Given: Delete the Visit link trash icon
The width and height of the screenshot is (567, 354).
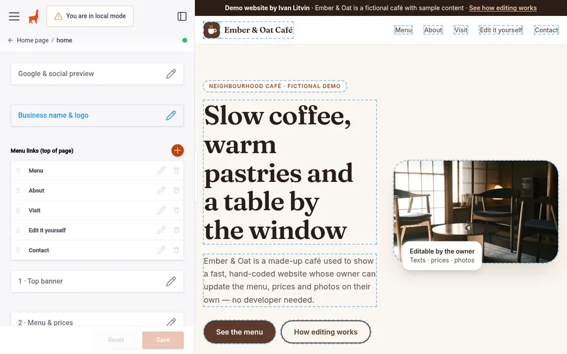Looking at the screenshot, I should [176, 210].
